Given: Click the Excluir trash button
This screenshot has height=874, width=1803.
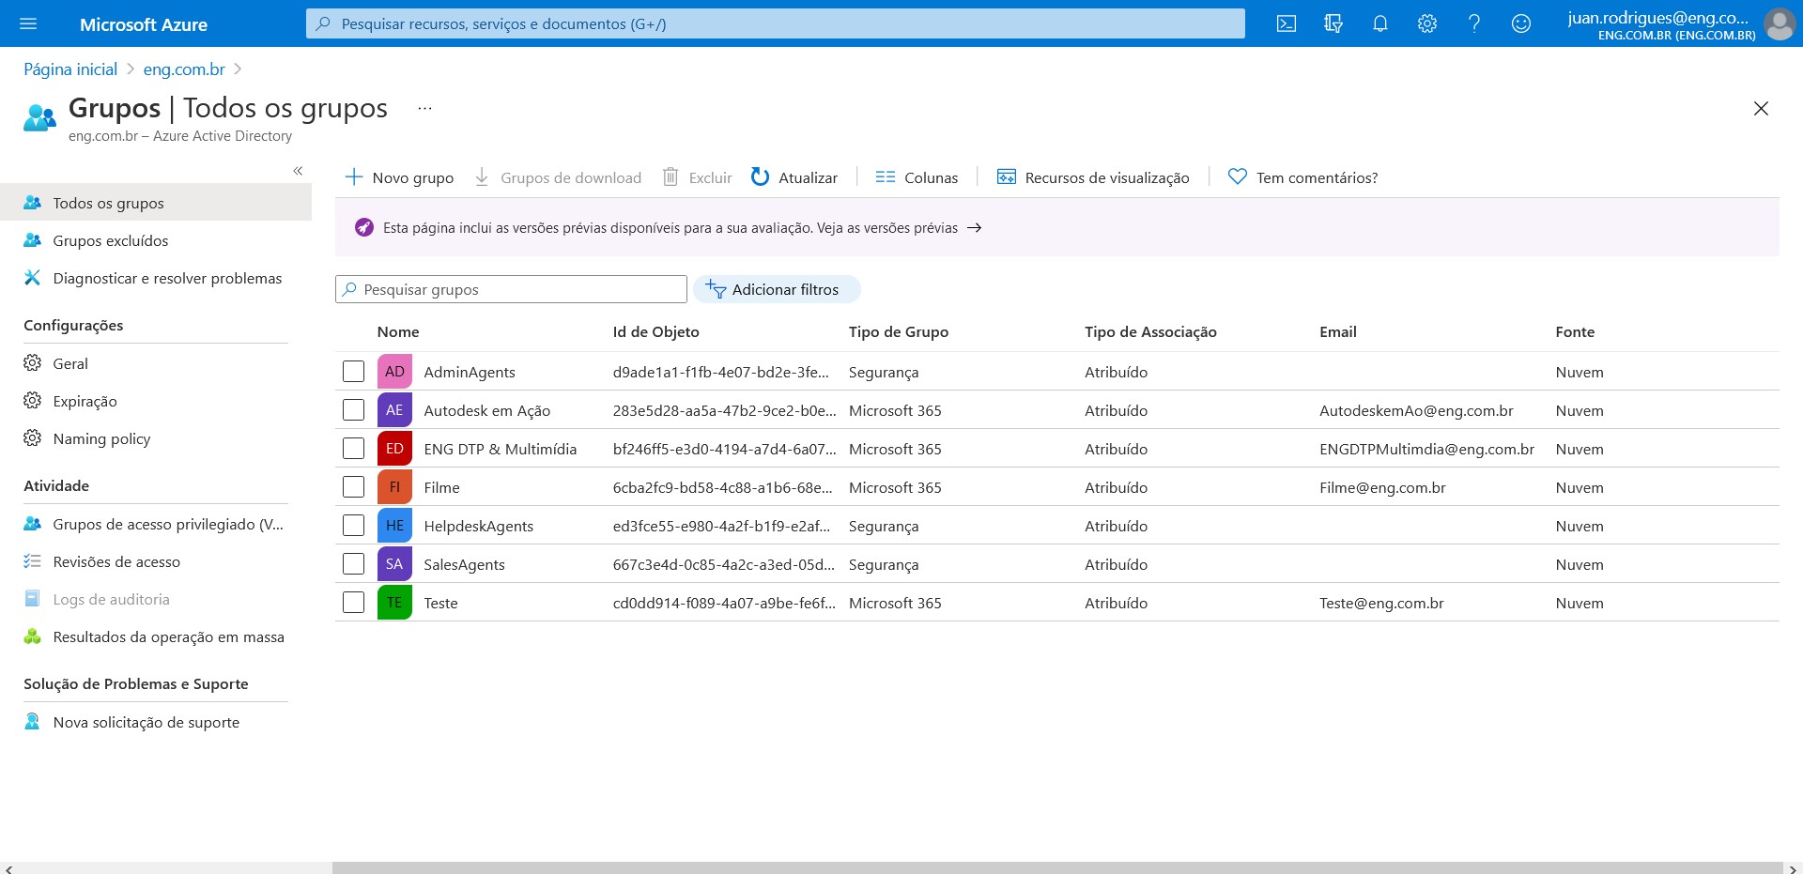Looking at the screenshot, I should coord(697,177).
